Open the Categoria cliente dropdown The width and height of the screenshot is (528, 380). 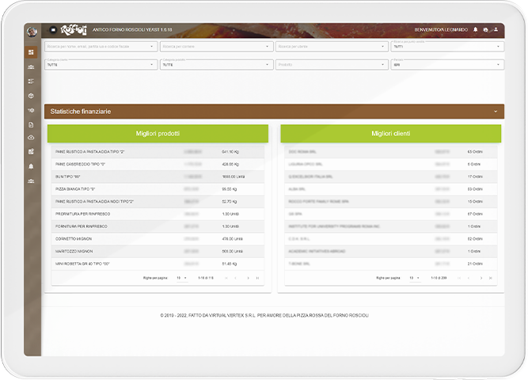(99, 65)
